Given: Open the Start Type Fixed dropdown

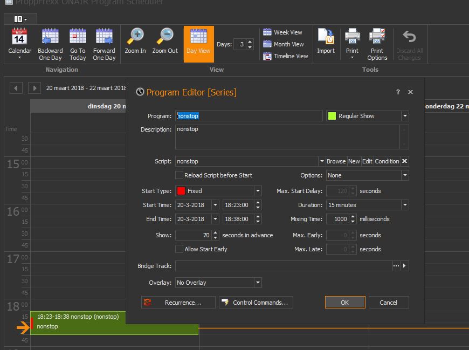Looking at the screenshot, I should pyautogui.click(x=258, y=191).
